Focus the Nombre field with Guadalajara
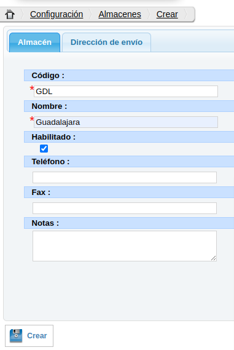Image resolution: width=234 pixels, height=350 pixels. tap(126, 122)
